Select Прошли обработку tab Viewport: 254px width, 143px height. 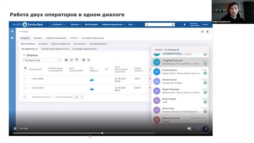coord(60,44)
